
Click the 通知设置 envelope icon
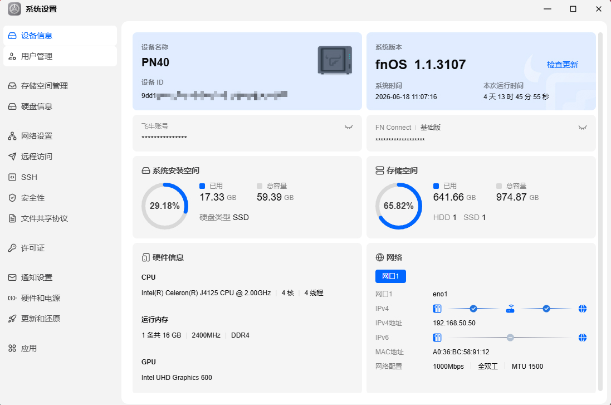click(12, 277)
